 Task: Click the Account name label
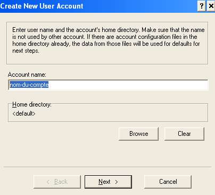tap(27, 75)
